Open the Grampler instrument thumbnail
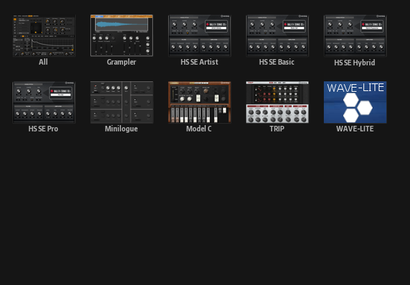The image size is (410, 285). point(122,35)
